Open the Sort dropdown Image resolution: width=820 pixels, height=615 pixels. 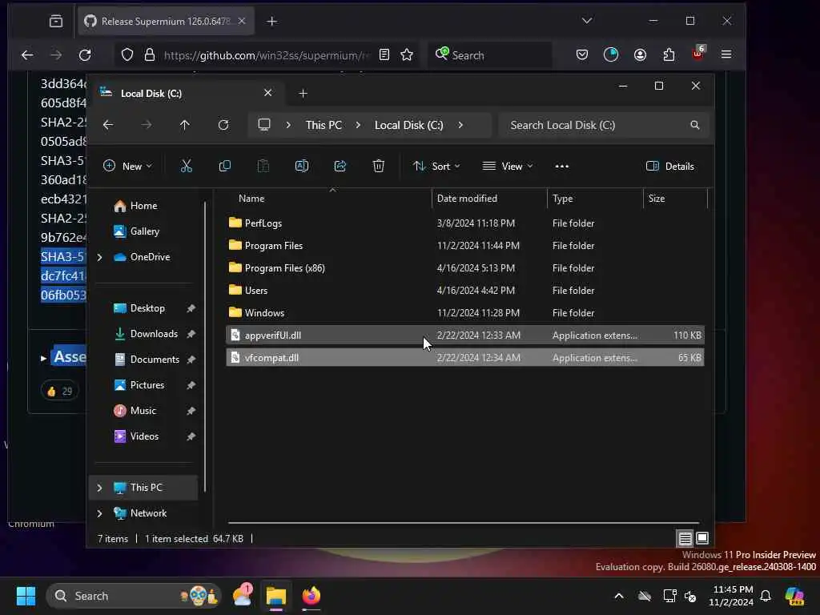(436, 167)
